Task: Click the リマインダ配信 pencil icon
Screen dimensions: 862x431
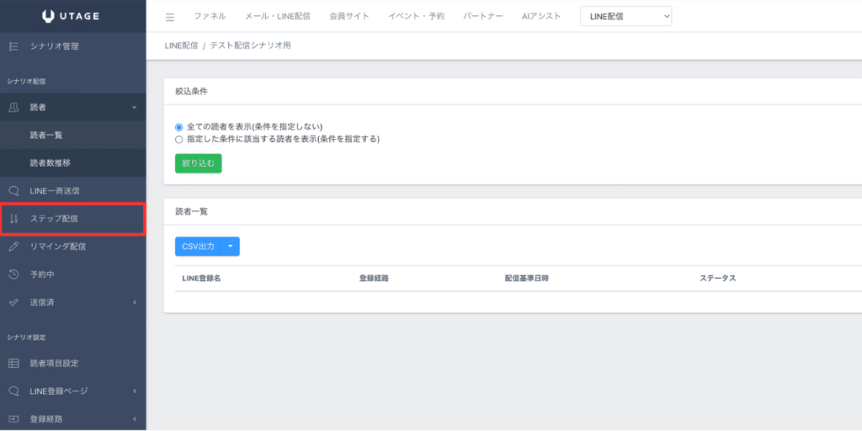Action: [14, 247]
